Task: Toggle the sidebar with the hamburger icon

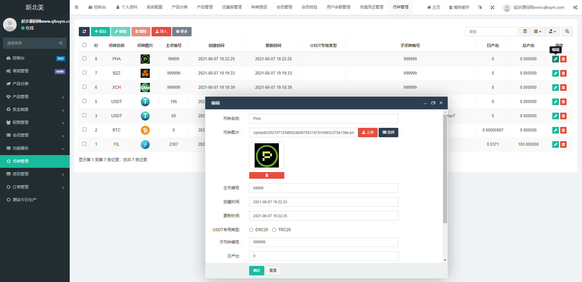Action: [77, 7]
